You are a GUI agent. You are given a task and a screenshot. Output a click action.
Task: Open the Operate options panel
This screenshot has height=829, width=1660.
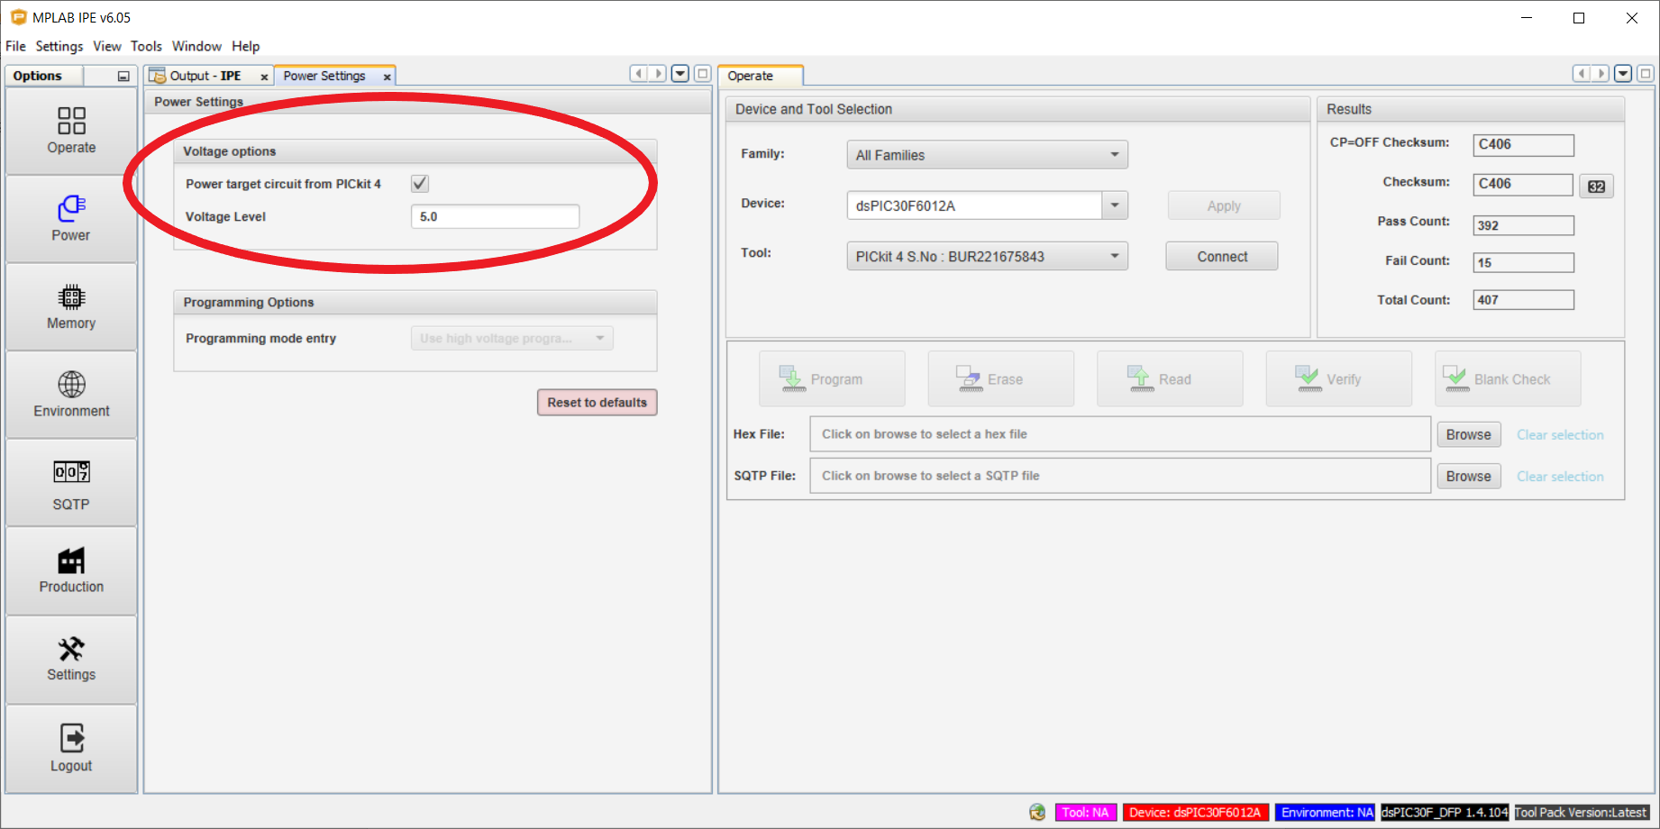tap(71, 131)
